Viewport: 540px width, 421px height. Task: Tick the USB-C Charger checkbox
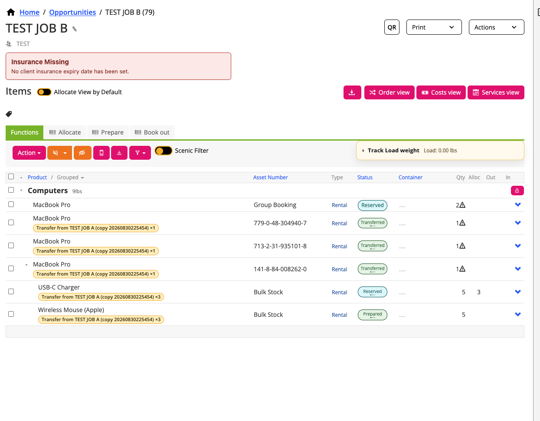[11, 292]
